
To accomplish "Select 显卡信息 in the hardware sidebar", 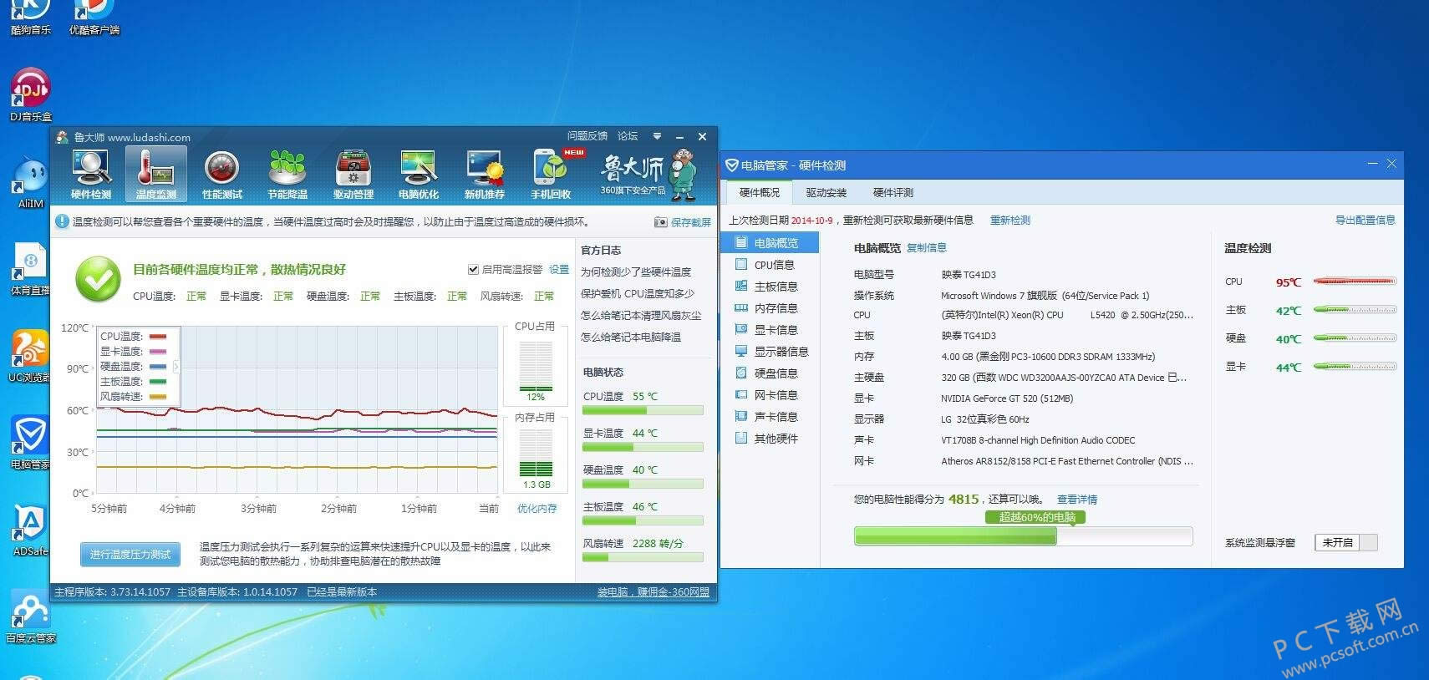I will [770, 330].
